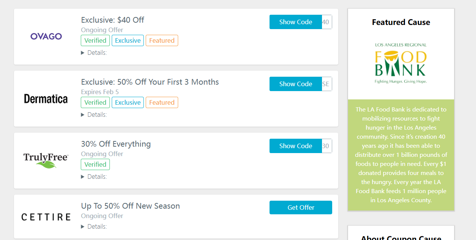476x240 pixels.
Task: Click the Ovago brand logo
Action: tap(46, 36)
